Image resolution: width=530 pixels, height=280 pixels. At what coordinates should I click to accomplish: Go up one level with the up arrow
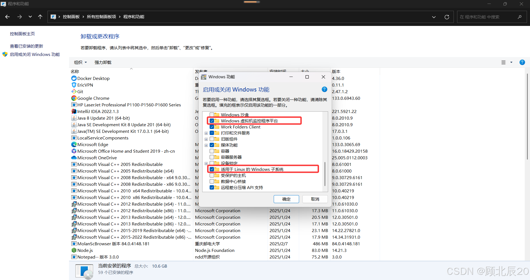[x=40, y=17]
